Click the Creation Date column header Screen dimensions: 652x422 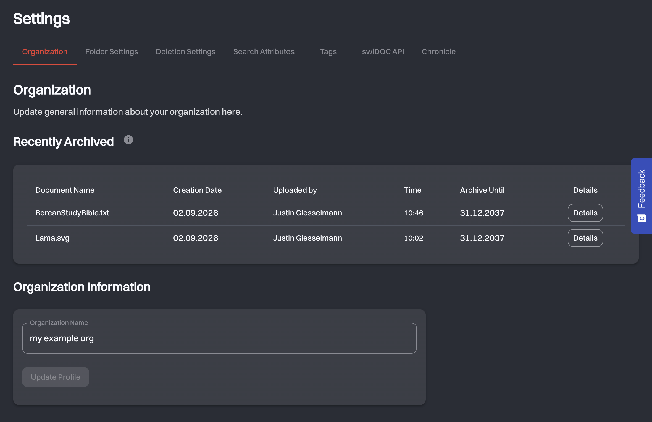tap(197, 190)
